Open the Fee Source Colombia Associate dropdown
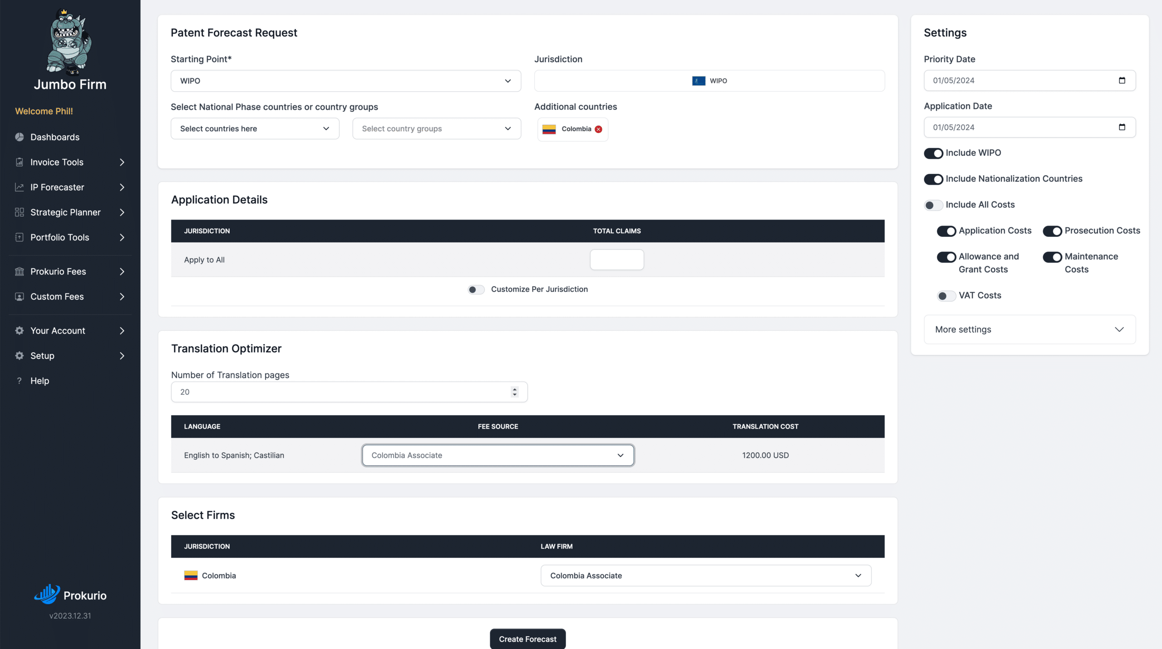The image size is (1162, 649). [x=498, y=455]
